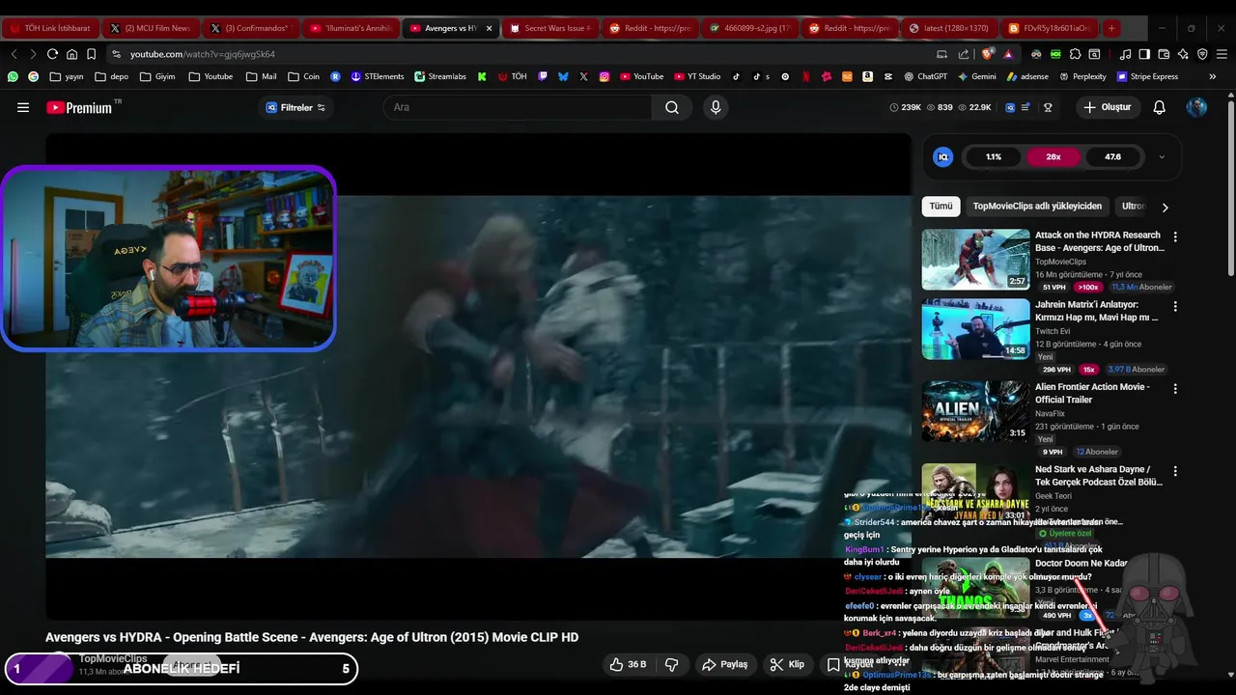
Task: Open Alien Frontier trailer thumbnail
Action: point(975,411)
